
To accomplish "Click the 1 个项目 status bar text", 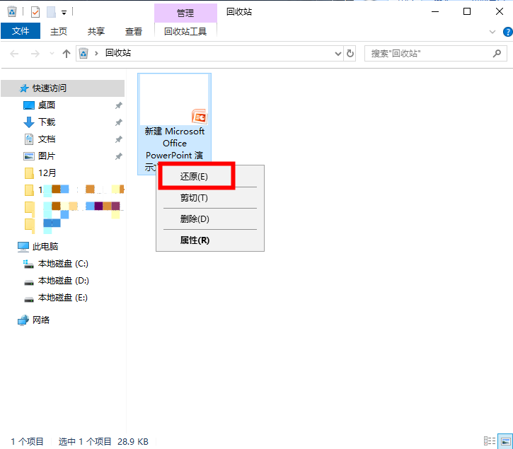I will coord(28,442).
